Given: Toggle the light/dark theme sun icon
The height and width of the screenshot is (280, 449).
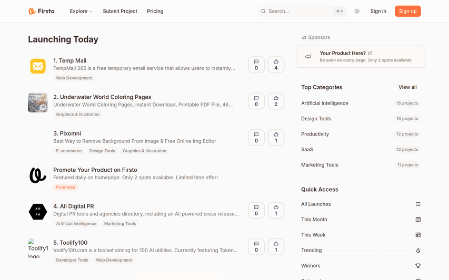Looking at the screenshot, I should [x=357, y=11].
